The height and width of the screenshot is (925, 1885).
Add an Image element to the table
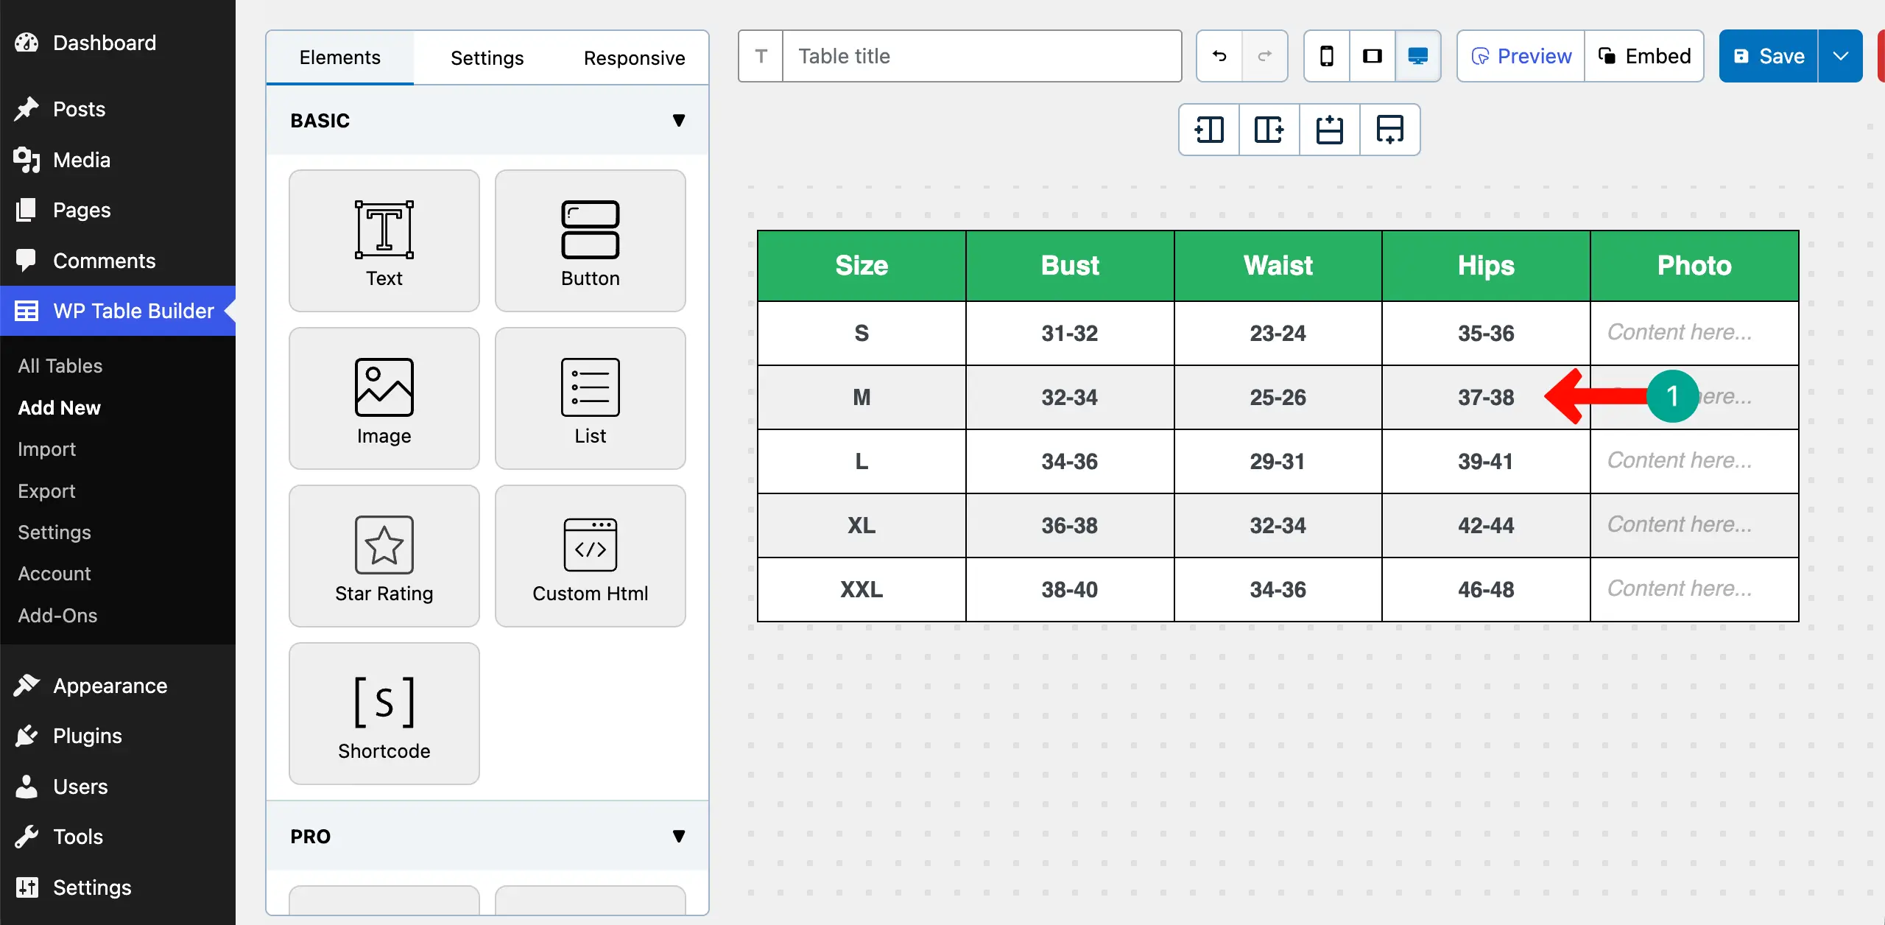[x=384, y=398]
